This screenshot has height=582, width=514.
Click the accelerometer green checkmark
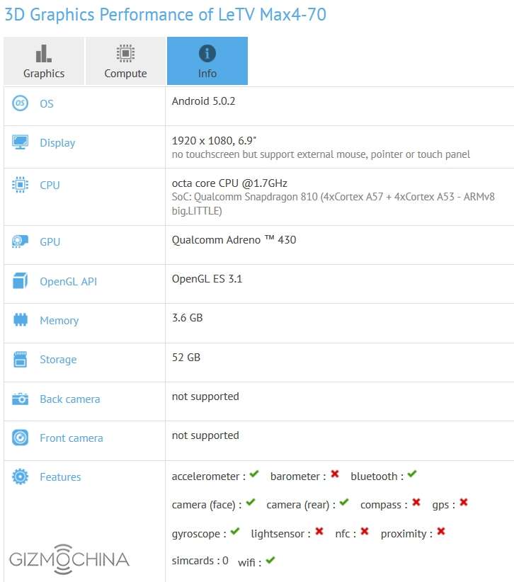[x=254, y=474]
